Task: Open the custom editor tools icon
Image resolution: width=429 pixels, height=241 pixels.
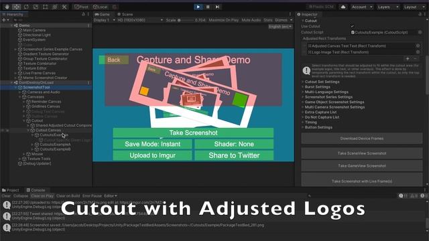Action: click(64, 7)
